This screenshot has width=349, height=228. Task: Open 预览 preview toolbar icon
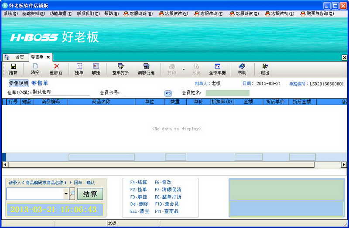coord(196,66)
